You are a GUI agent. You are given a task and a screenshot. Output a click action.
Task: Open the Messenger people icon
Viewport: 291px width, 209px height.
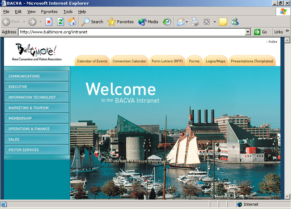click(235, 22)
